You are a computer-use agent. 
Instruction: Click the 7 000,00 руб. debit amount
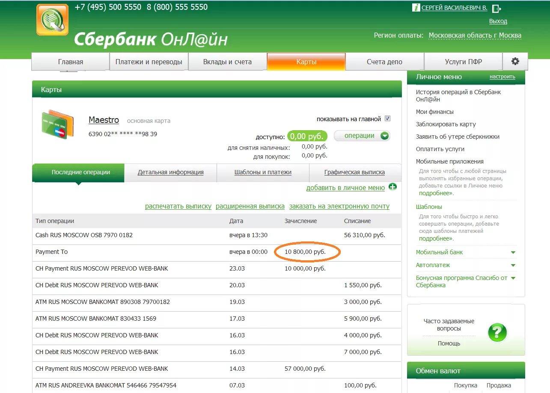click(x=363, y=352)
